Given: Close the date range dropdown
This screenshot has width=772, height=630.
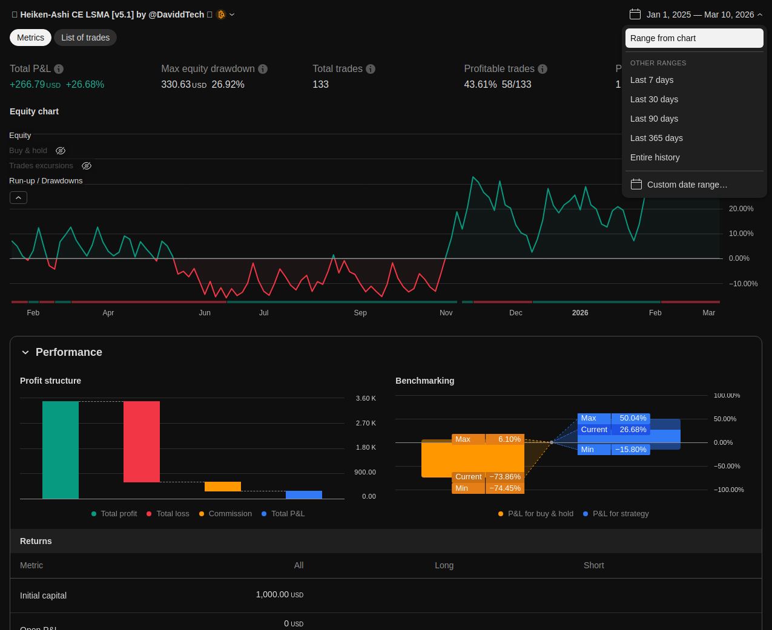Looking at the screenshot, I should click(x=760, y=15).
